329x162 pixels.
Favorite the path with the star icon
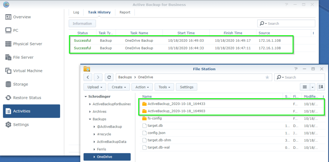pos(267,77)
